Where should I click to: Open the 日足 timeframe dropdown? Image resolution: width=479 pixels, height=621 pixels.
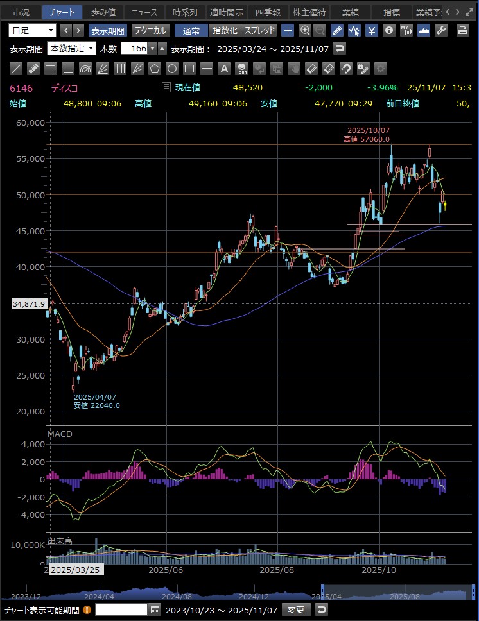tap(33, 30)
